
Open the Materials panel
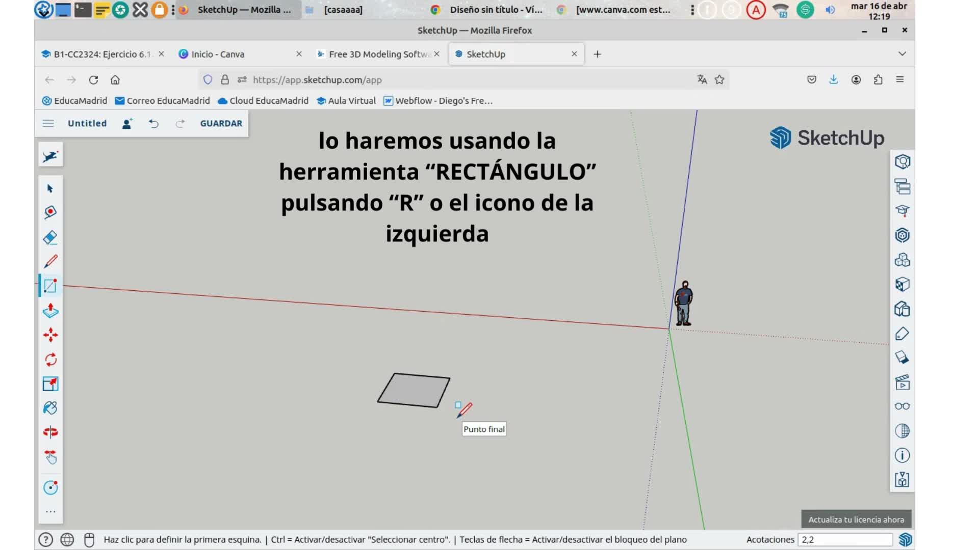(902, 284)
